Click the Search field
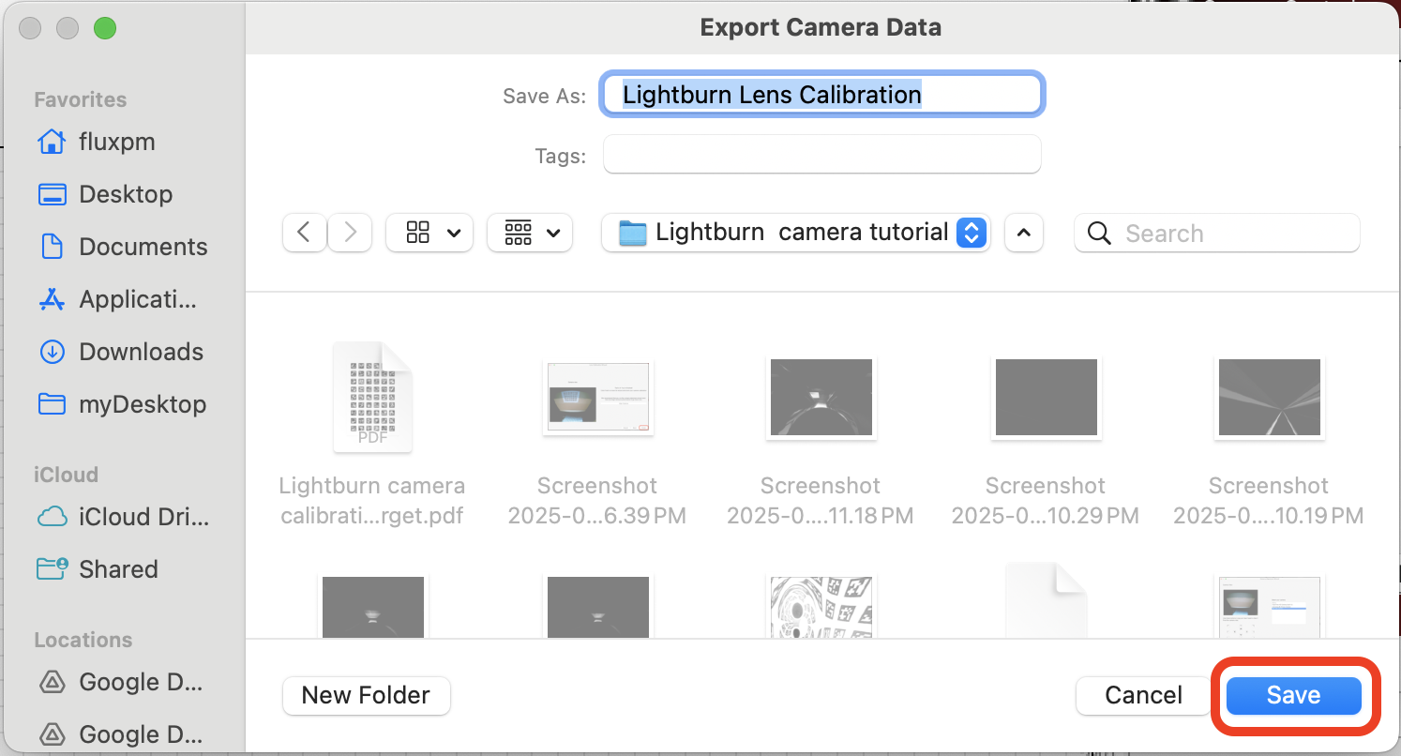Image resolution: width=1401 pixels, height=756 pixels. click(x=1217, y=233)
